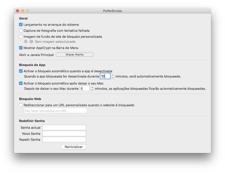Click the 'Senha actual' password field
The height and width of the screenshot is (173, 225).
tap(64, 127)
